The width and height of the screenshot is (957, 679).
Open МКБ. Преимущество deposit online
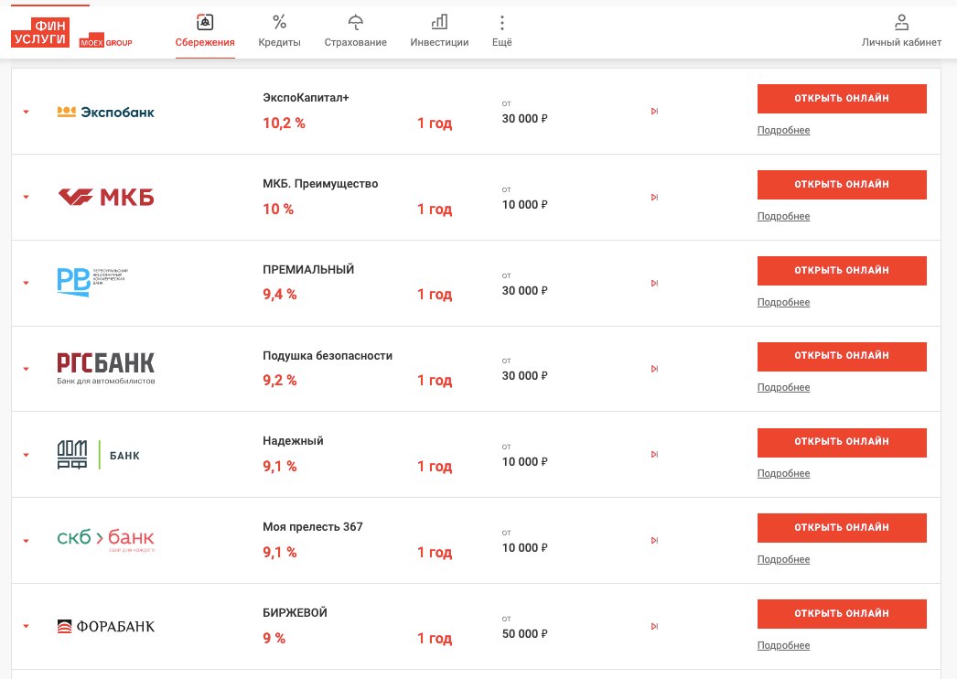click(842, 185)
